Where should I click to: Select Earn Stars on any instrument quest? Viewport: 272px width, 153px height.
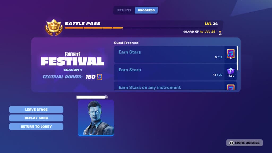[175, 86]
